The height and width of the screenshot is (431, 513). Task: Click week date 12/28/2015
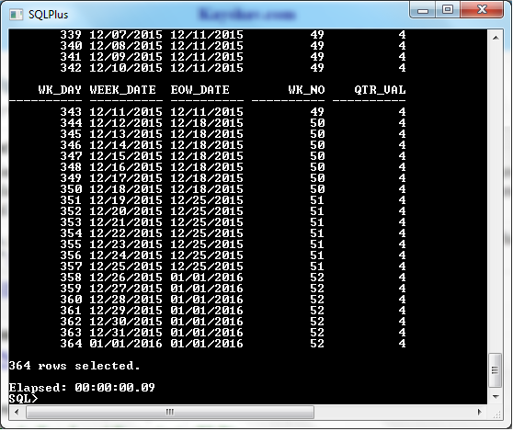click(126, 300)
